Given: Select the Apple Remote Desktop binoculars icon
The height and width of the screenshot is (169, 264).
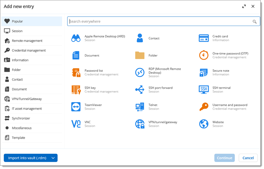Looking at the screenshot, I should pos(76,38).
